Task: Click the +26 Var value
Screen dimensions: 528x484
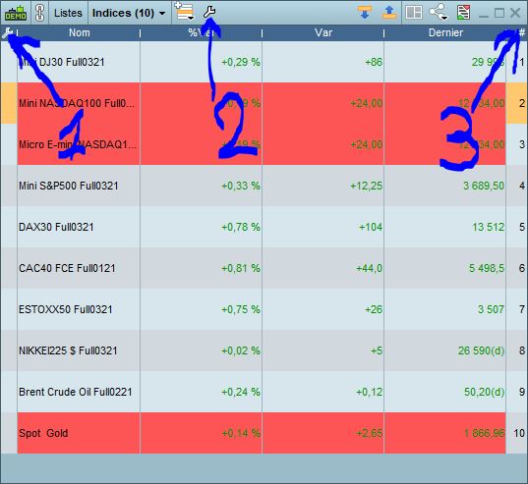Action: [x=374, y=309]
